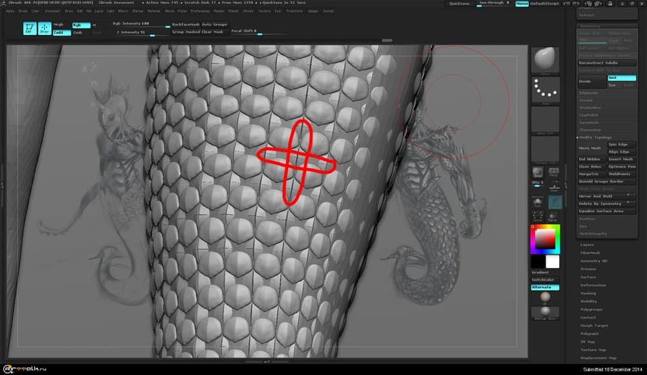Click the Z Intensity slider
The image size is (647, 375).
140,32
